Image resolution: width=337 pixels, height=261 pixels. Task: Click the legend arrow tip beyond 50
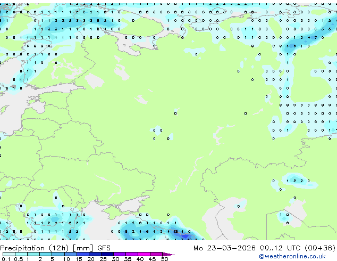[x=168, y=254]
